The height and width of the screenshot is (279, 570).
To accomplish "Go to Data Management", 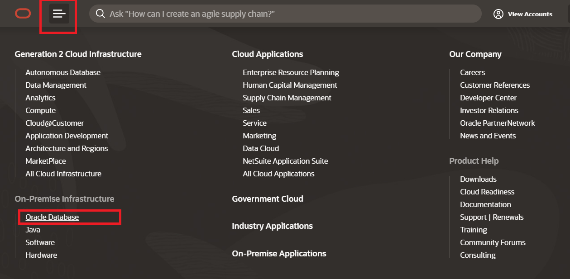I will [56, 85].
